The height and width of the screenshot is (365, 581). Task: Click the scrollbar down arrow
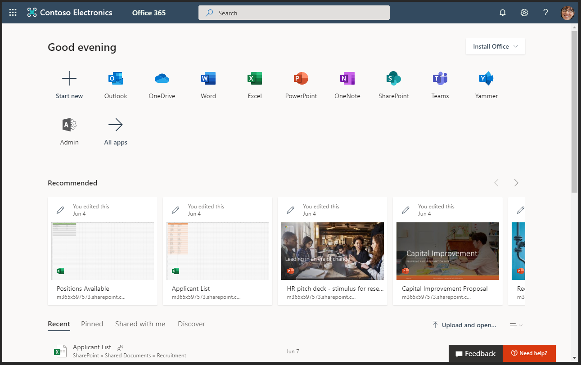pos(574,358)
